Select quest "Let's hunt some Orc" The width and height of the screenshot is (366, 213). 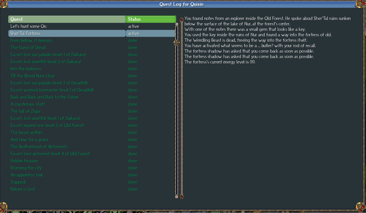(67, 26)
